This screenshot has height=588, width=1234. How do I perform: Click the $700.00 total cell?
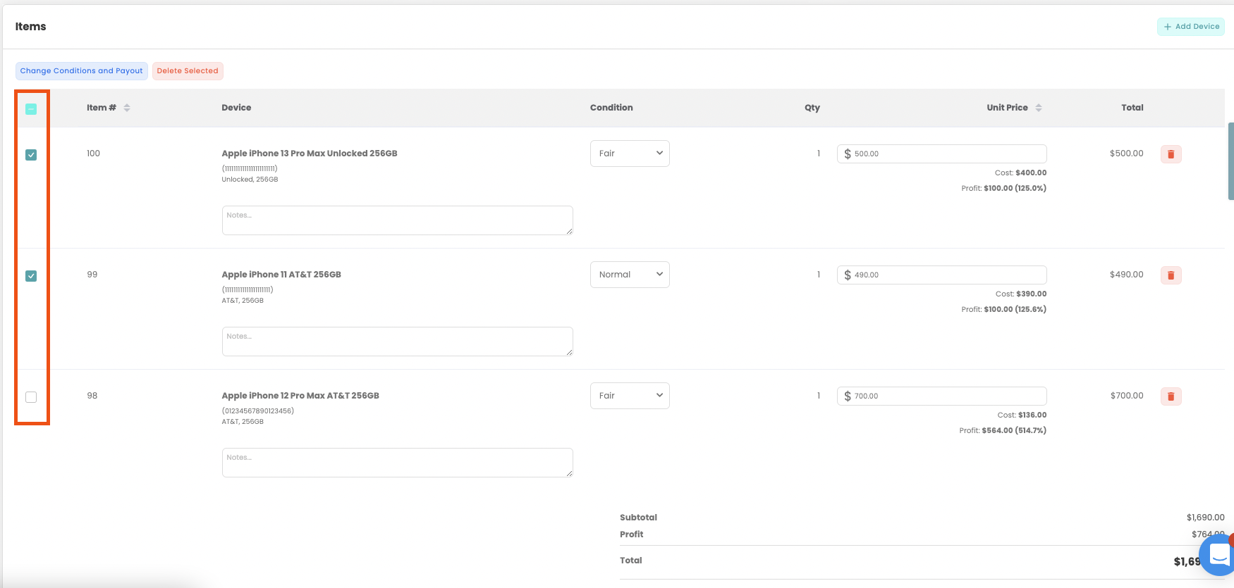click(x=1127, y=396)
